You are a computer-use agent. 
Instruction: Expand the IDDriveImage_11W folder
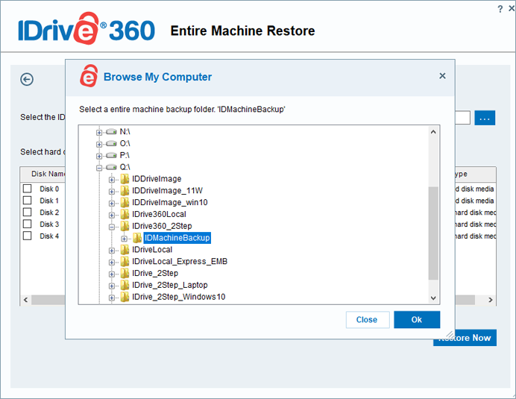click(x=112, y=191)
